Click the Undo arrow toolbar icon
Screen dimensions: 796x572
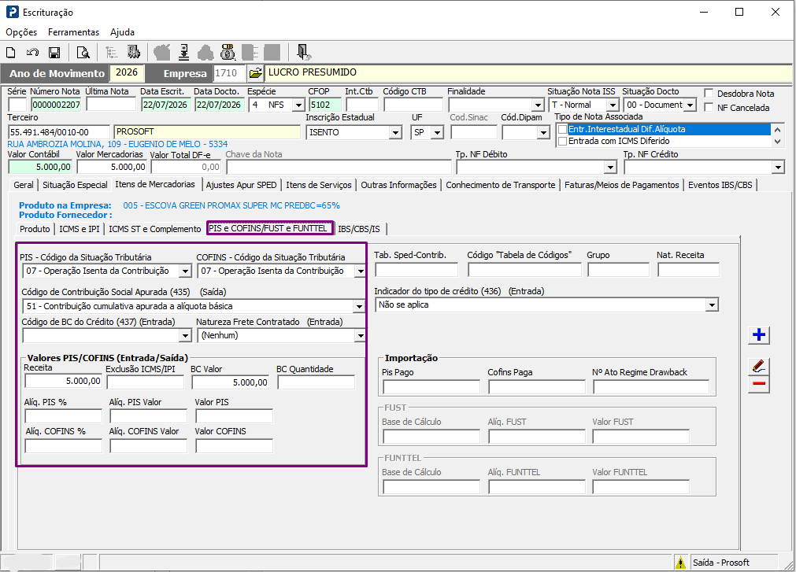tap(32, 52)
